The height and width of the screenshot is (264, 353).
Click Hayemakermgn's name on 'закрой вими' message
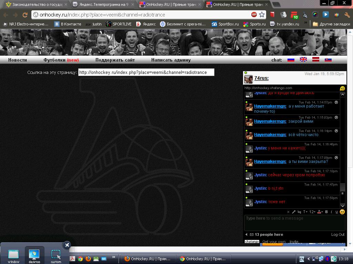pyautogui.click(x=270, y=121)
